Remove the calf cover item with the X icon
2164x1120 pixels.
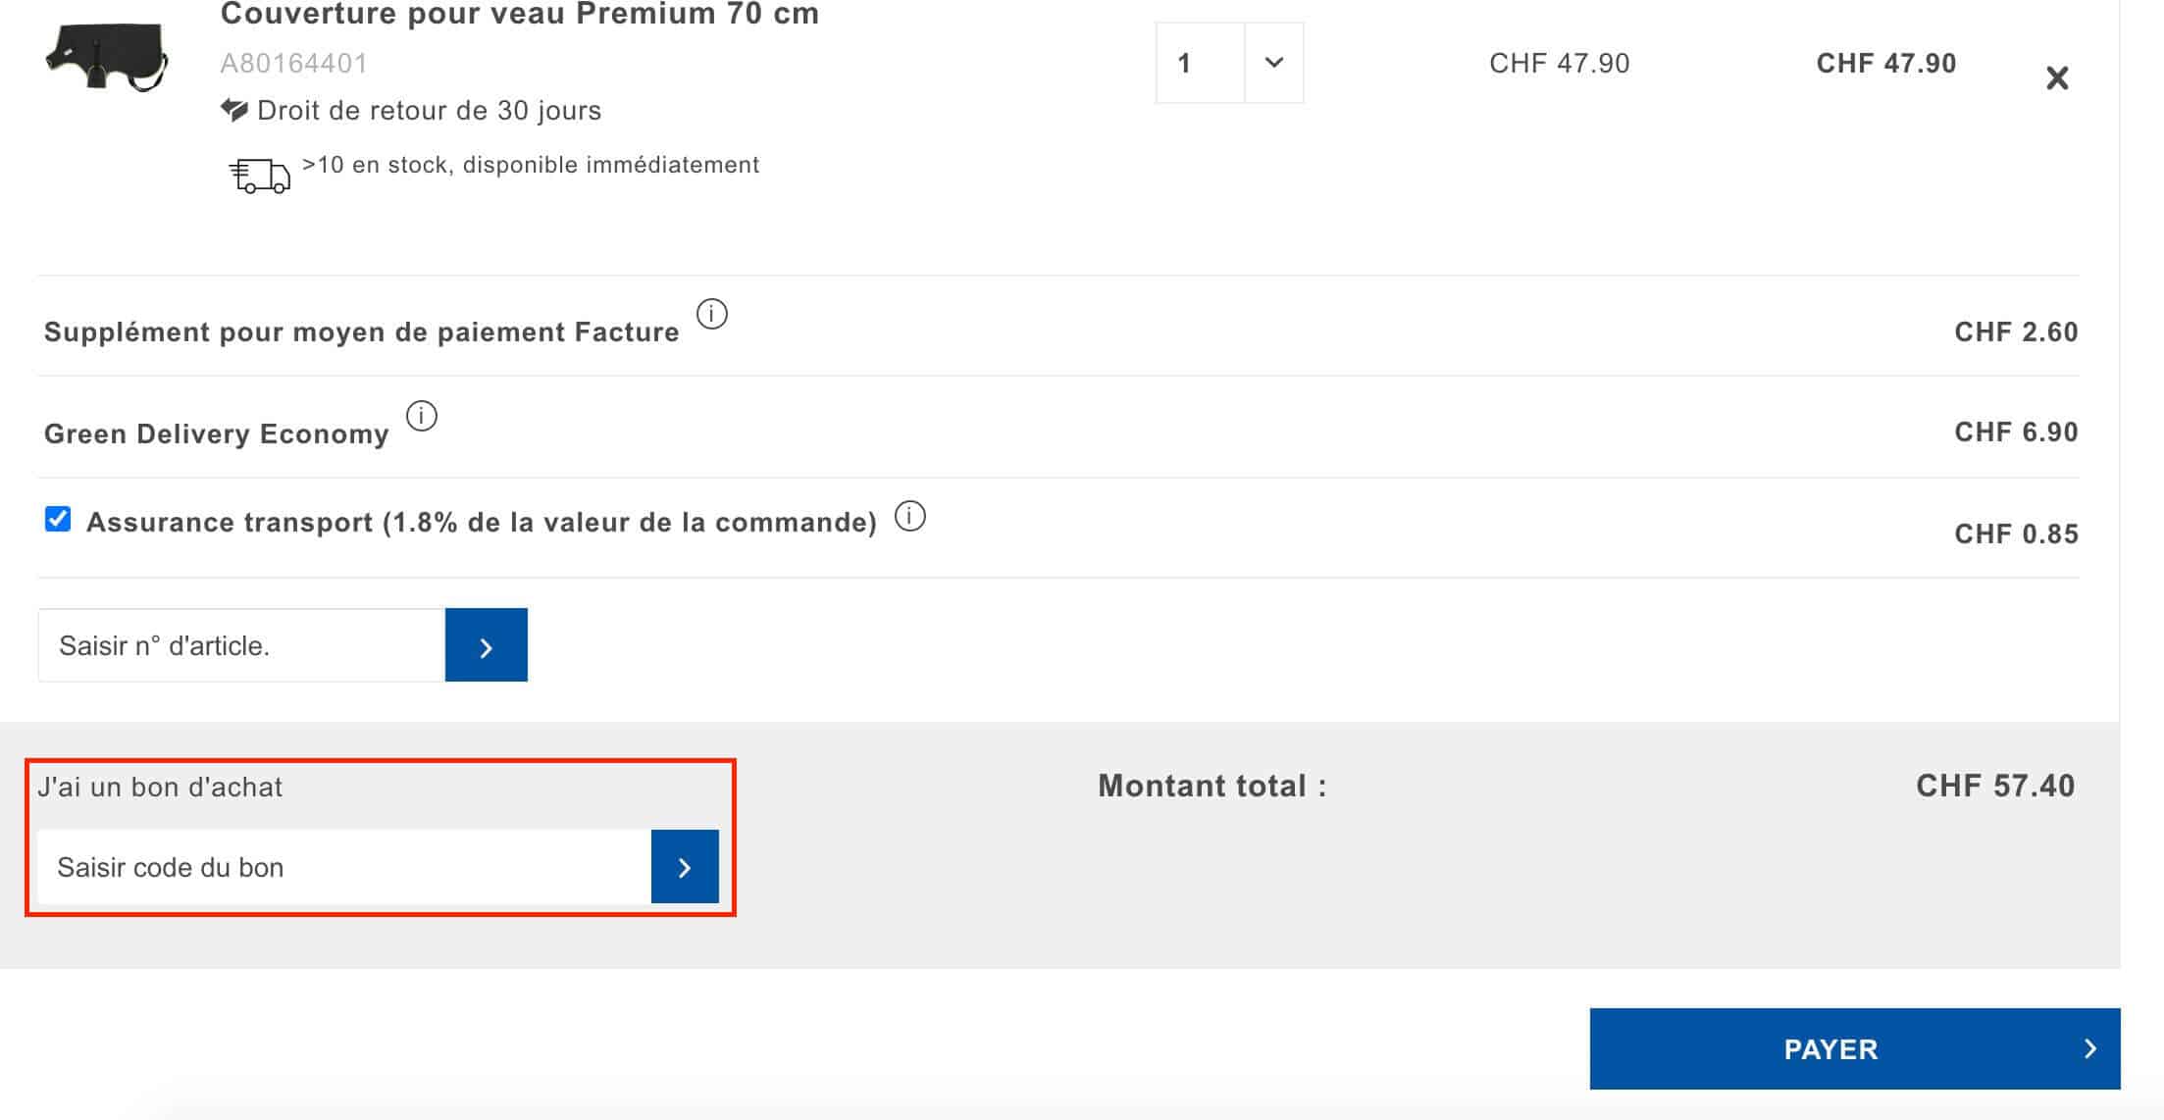(x=2057, y=77)
